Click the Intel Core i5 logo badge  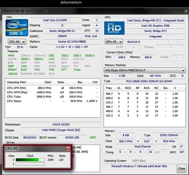[x=17, y=28]
